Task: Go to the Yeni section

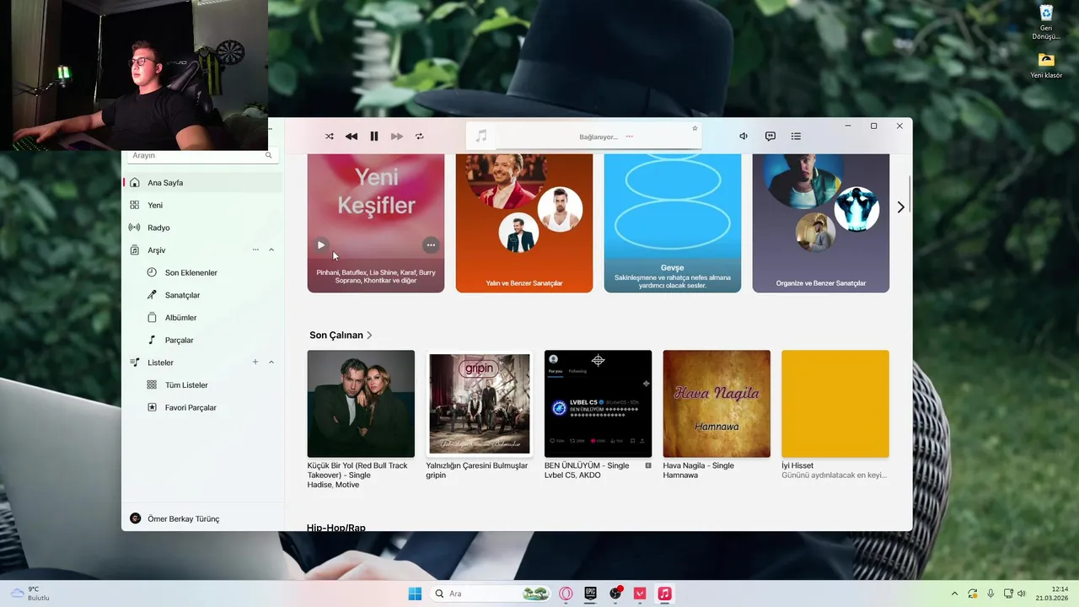Action: click(202, 206)
